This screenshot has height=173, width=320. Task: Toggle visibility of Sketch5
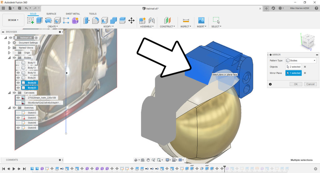coord(18,118)
